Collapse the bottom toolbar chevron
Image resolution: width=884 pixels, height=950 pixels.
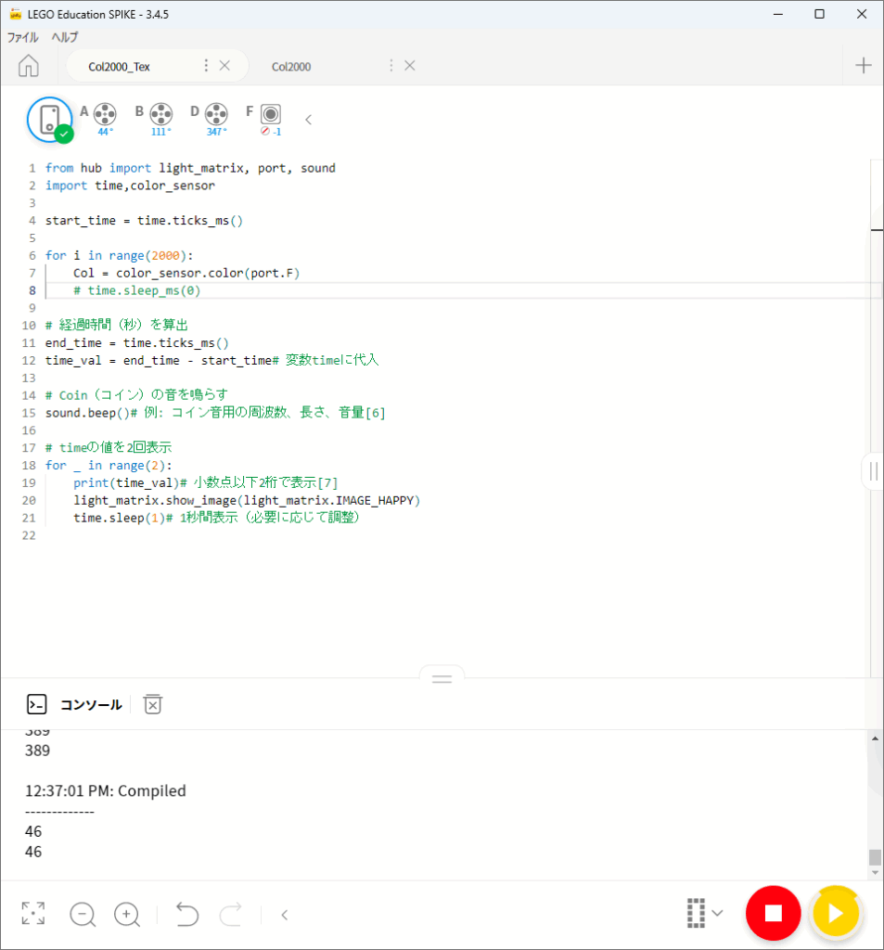click(x=285, y=915)
